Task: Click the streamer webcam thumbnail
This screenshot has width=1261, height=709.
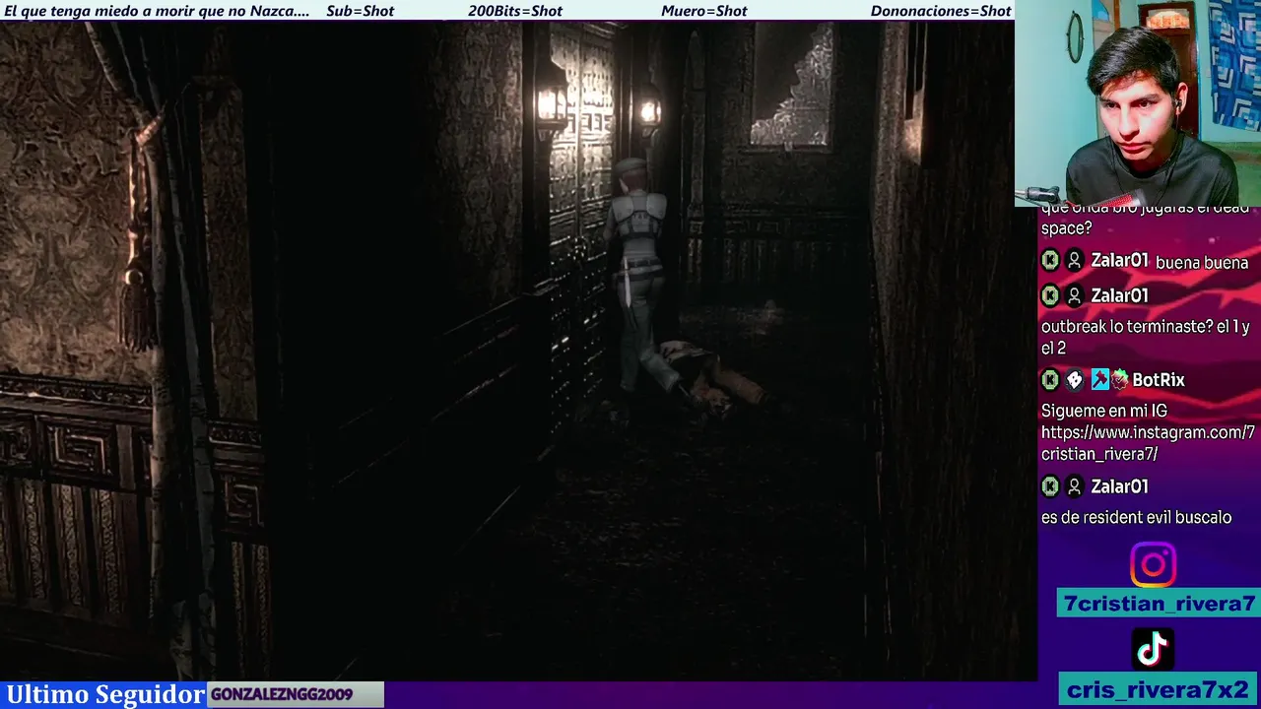Action: tap(1138, 102)
